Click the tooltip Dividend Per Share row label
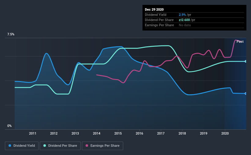The image size is (251, 155). (159, 20)
